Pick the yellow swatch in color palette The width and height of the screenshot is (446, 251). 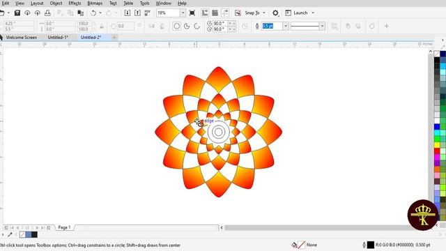point(437,145)
